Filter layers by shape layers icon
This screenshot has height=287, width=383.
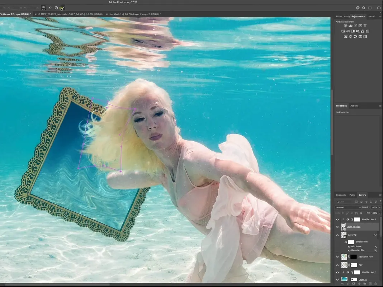(x=371, y=202)
